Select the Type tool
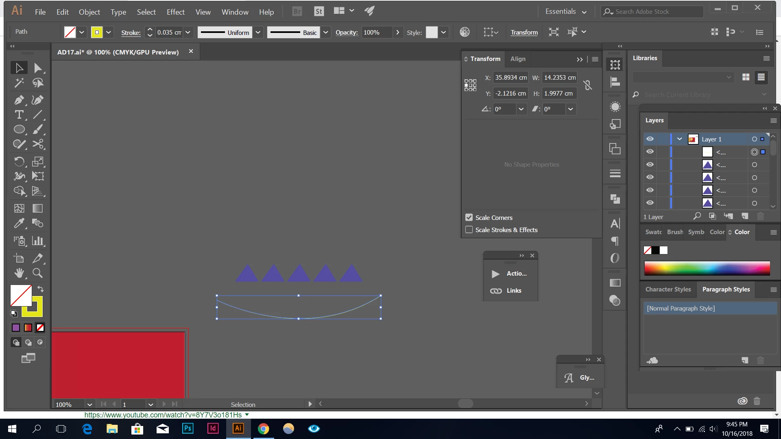 19,115
